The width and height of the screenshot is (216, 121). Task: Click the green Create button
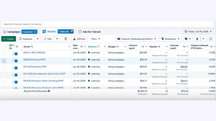click(9, 39)
